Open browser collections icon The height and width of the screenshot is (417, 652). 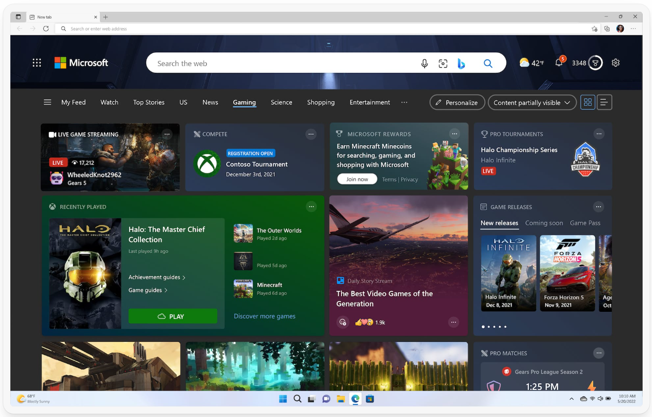coord(607,29)
